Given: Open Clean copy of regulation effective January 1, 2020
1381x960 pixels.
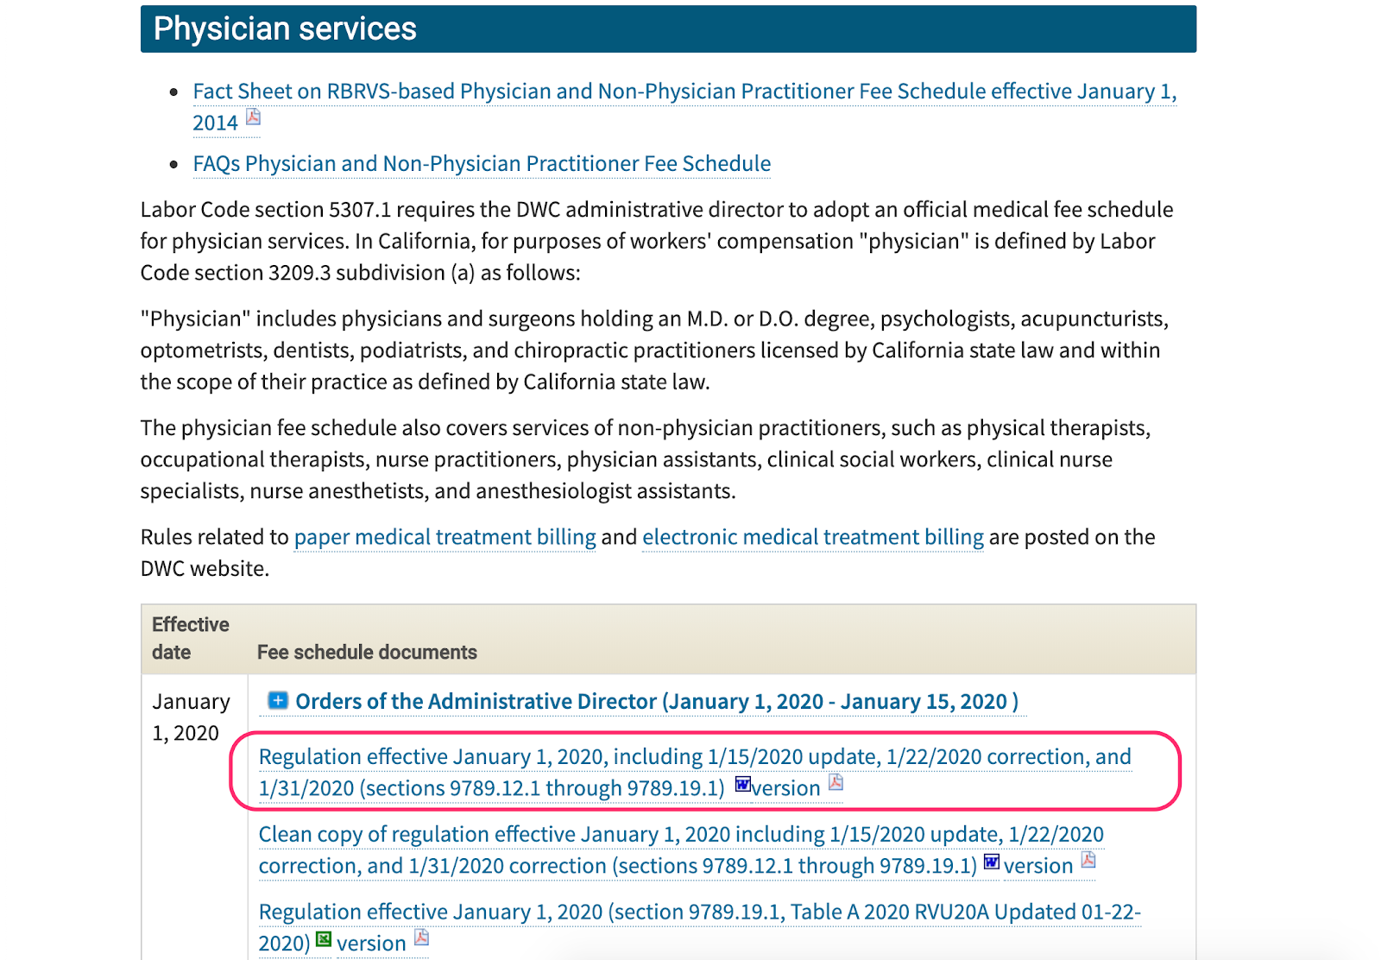Looking at the screenshot, I should tap(681, 849).
